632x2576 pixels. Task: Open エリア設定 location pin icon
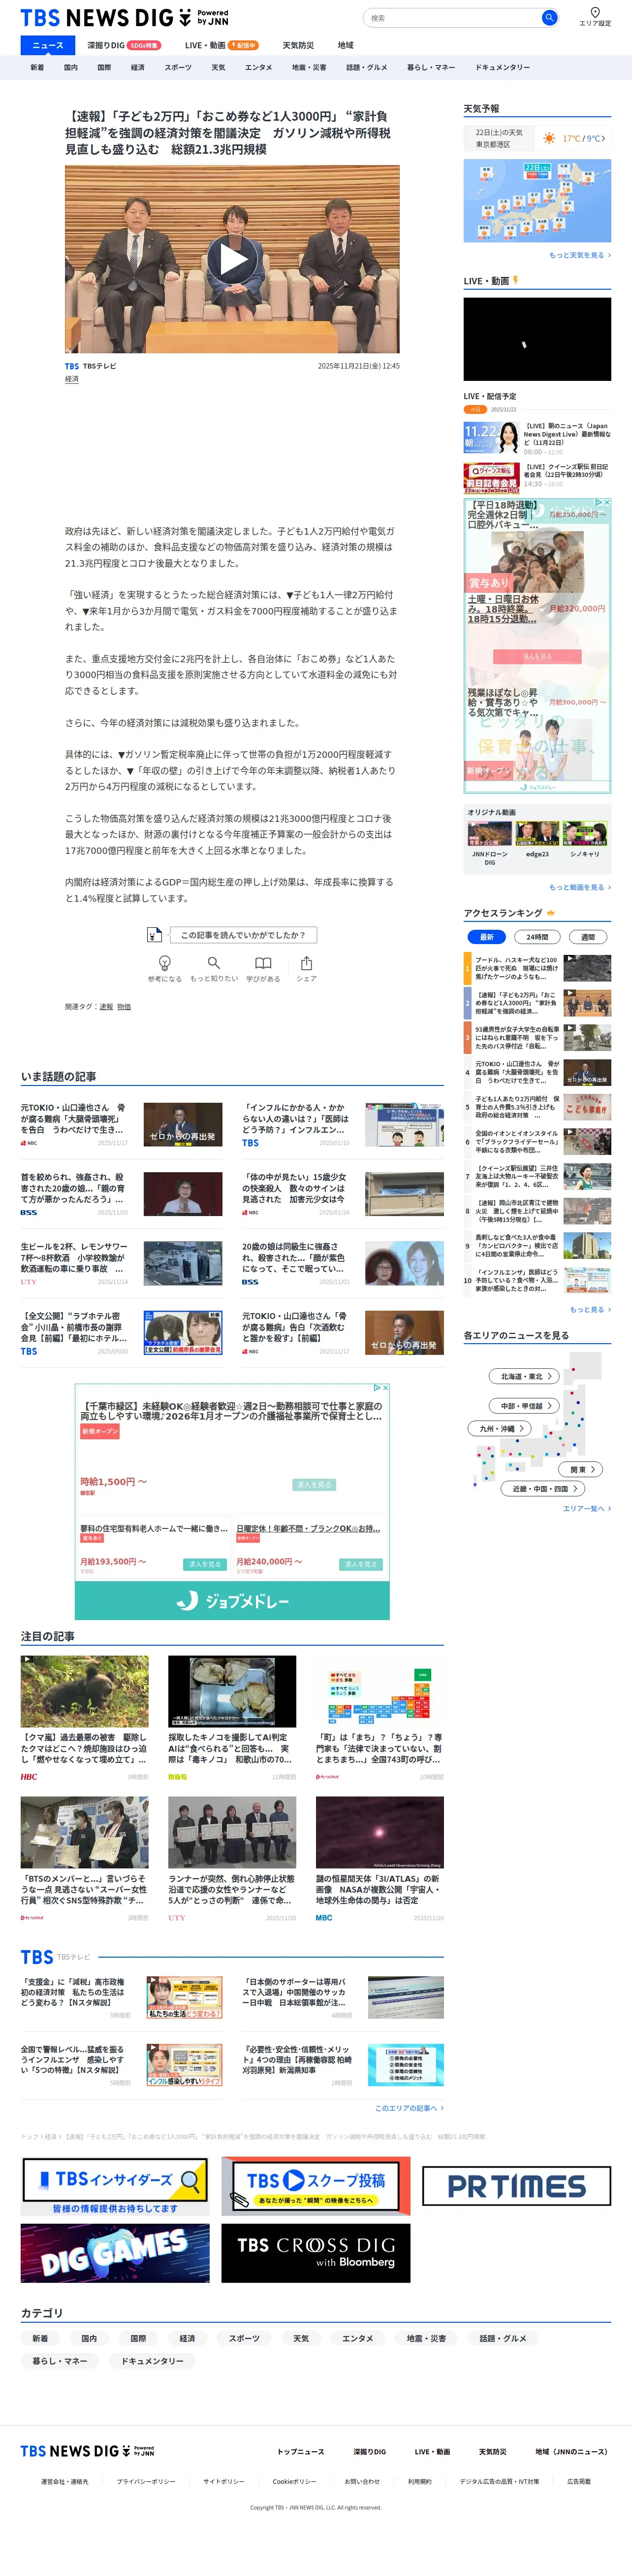pos(595,13)
